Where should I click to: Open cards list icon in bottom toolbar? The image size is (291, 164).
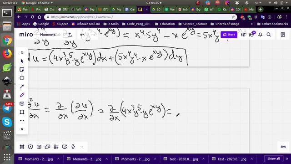tap(56, 147)
